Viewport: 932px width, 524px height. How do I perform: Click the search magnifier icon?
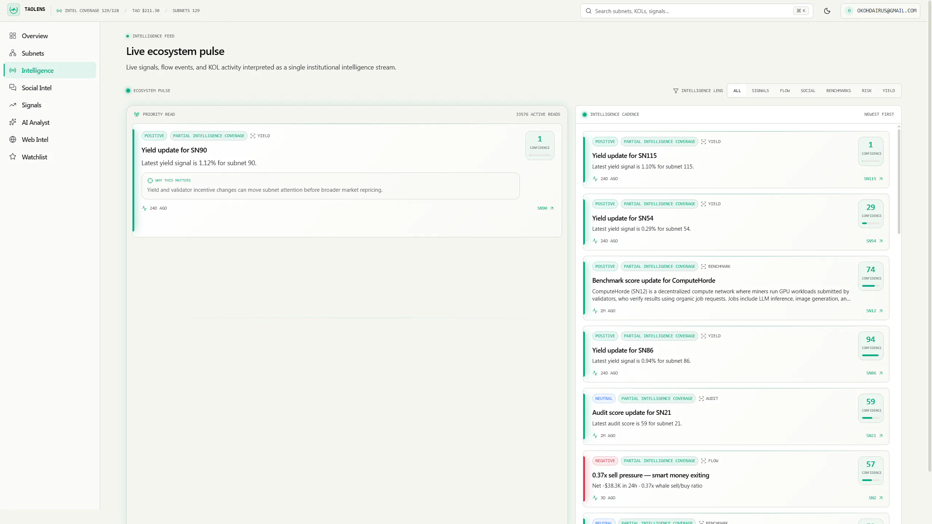[x=588, y=11]
